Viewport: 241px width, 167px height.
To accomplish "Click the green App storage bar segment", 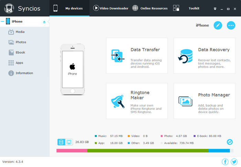I will 147,151.
